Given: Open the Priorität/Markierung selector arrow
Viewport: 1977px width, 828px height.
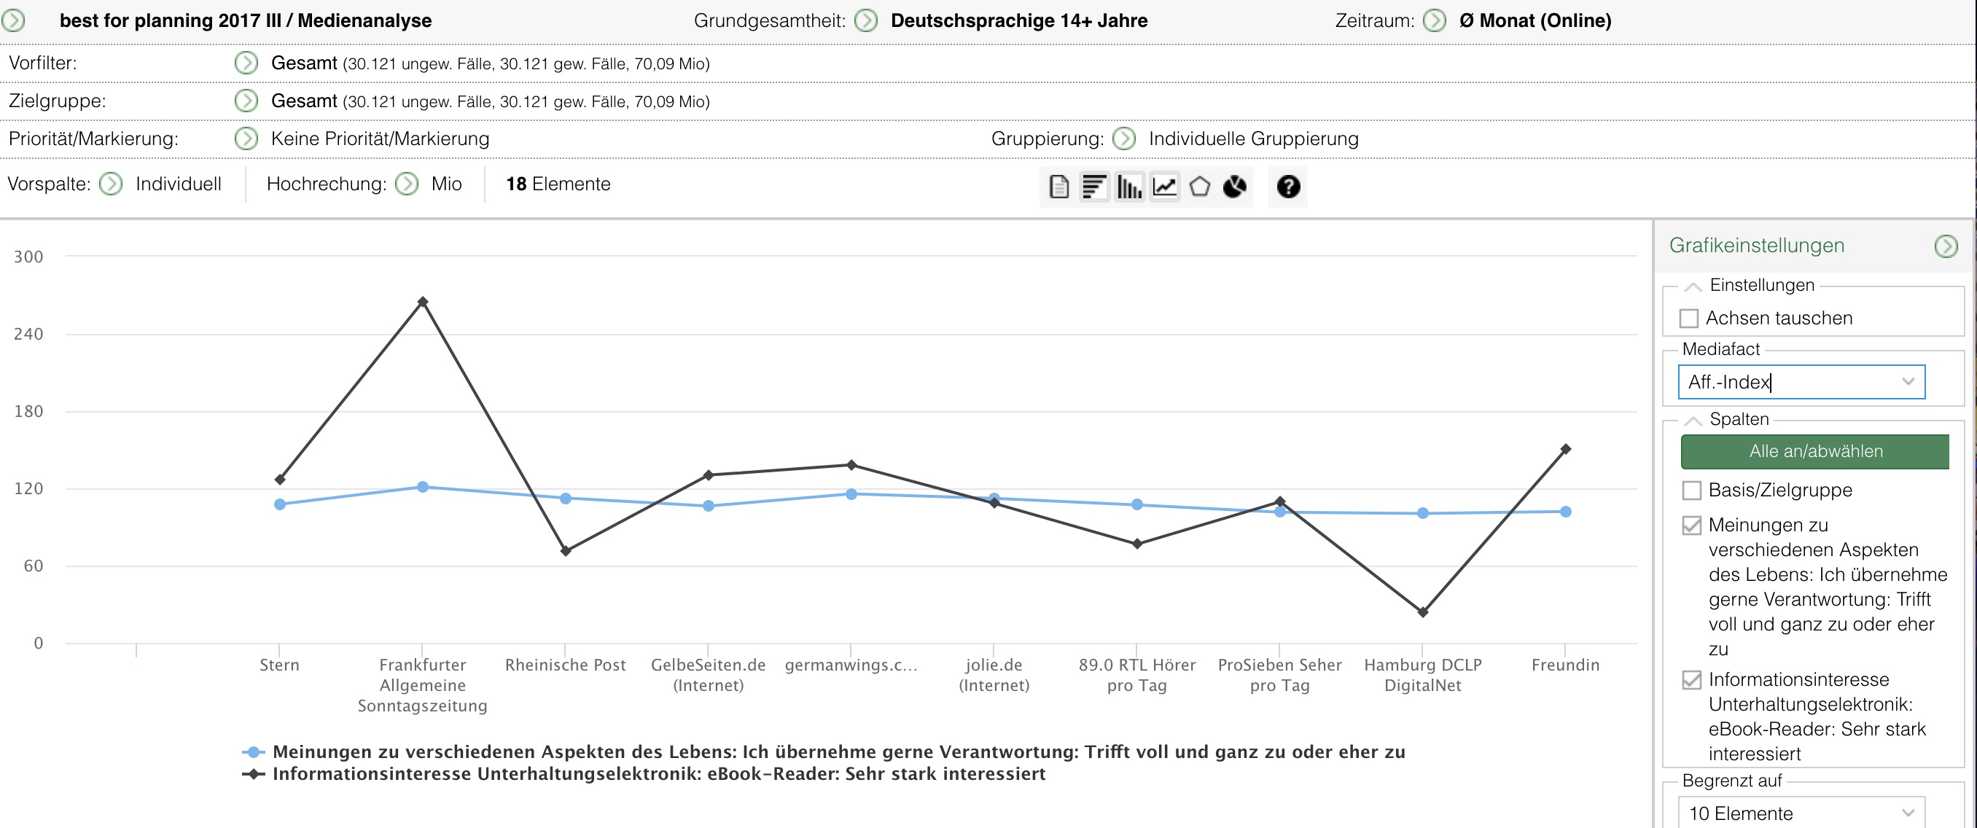Looking at the screenshot, I should tap(246, 139).
